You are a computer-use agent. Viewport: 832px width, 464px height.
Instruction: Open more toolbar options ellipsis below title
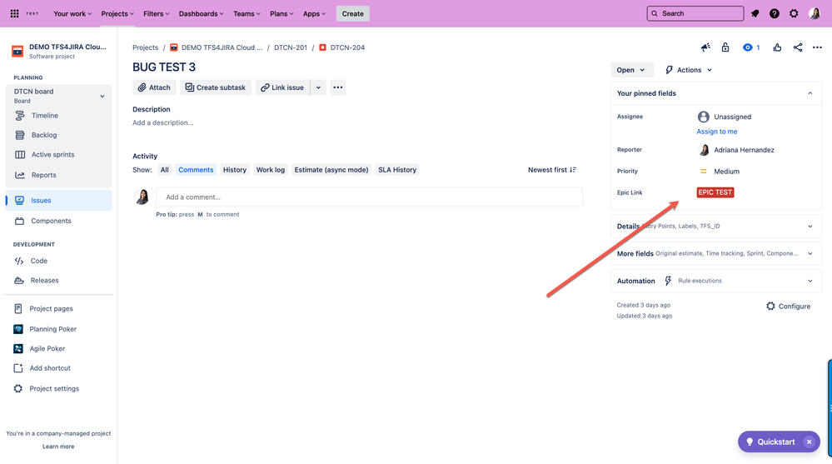338,87
